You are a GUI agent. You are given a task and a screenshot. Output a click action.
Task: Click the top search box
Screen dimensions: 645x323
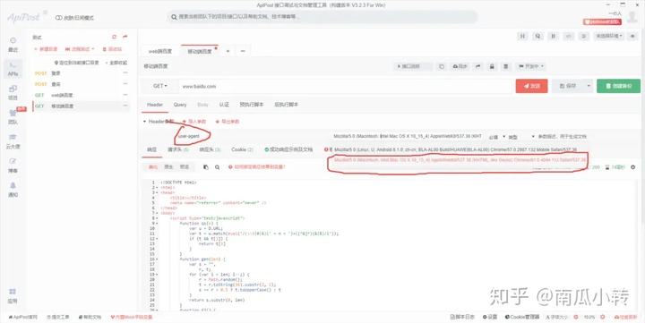click(322, 17)
